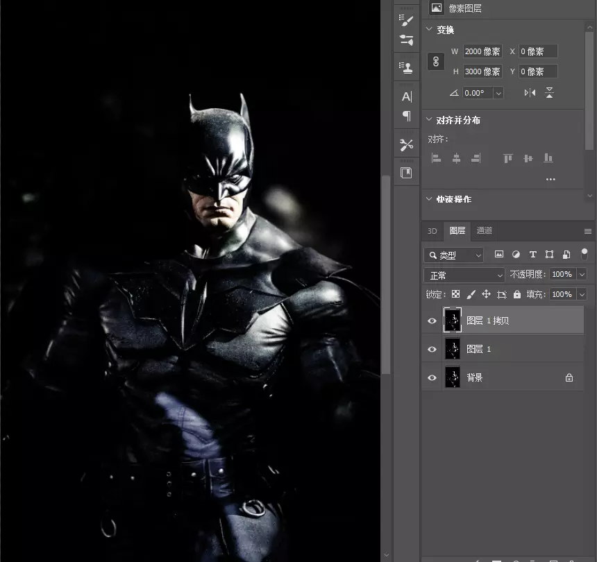Lock all layer attributes
Viewport: 597px width, 562px height.
[517, 294]
